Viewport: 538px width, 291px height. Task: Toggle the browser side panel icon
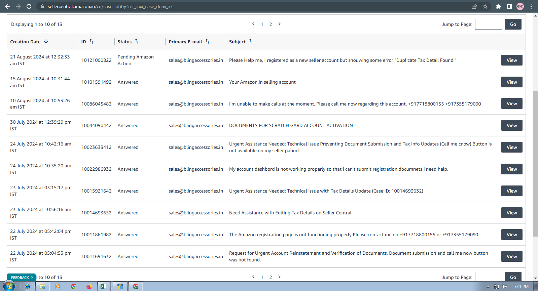pos(509,6)
